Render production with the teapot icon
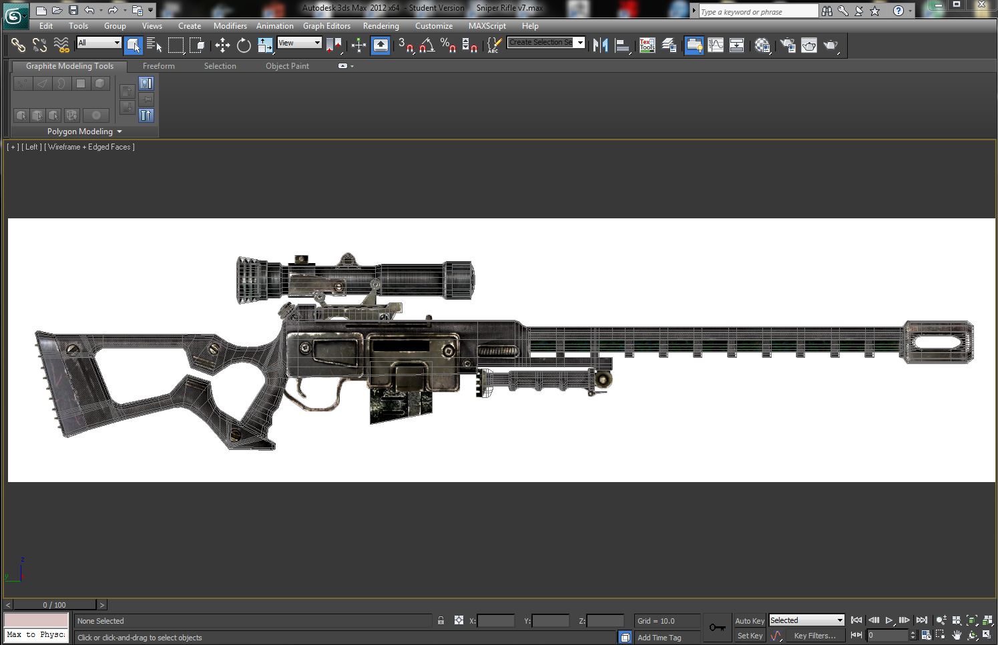This screenshot has height=645, width=998. coord(830,45)
